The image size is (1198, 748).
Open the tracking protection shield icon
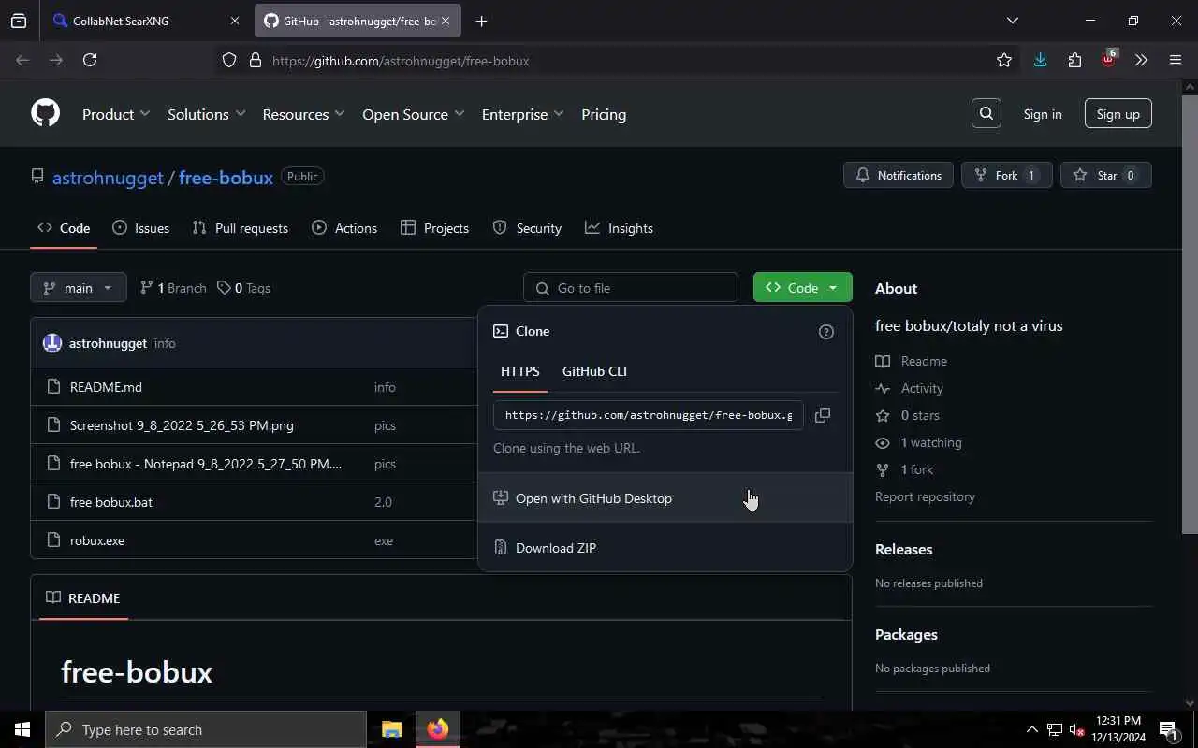[x=229, y=60]
